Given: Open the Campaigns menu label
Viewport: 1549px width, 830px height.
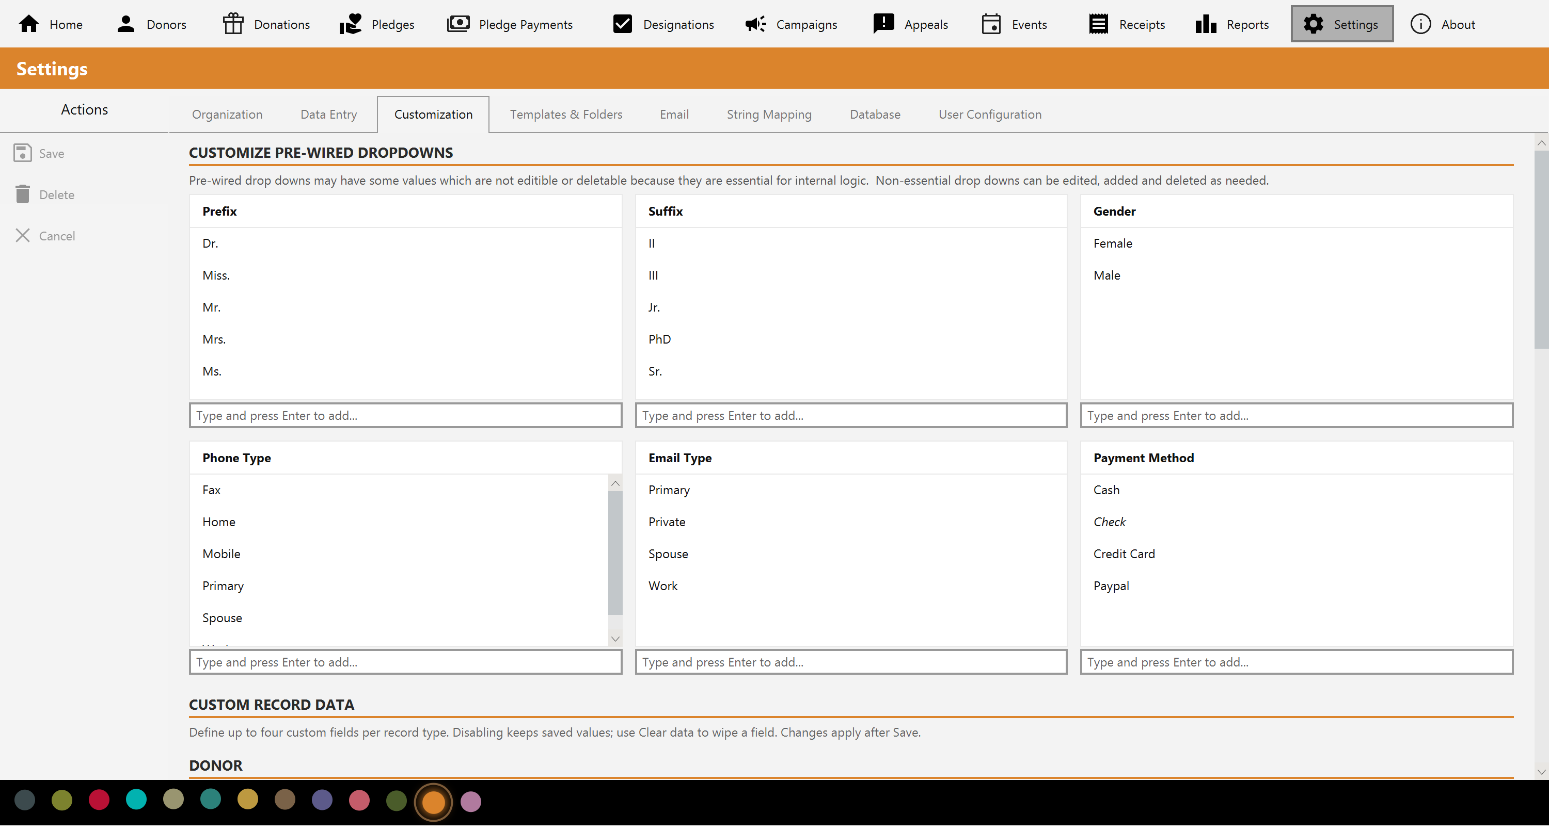Looking at the screenshot, I should pyautogui.click(x=807, y=25).
